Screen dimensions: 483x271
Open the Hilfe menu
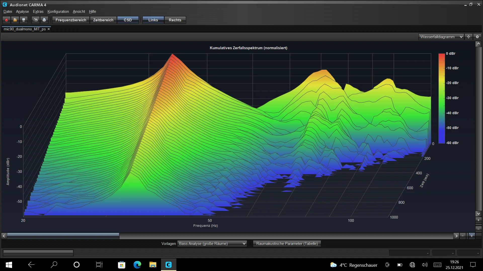point(93,12)
